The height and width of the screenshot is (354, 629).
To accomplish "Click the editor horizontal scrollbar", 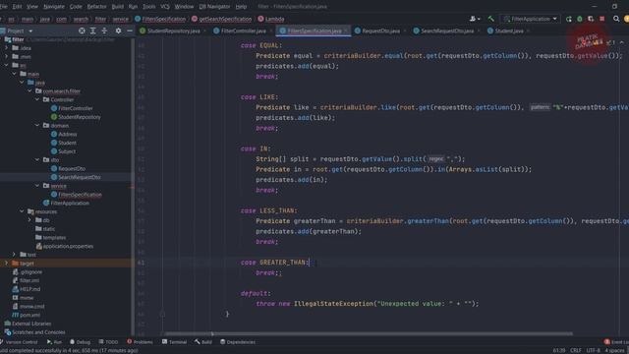I will 369,333.
